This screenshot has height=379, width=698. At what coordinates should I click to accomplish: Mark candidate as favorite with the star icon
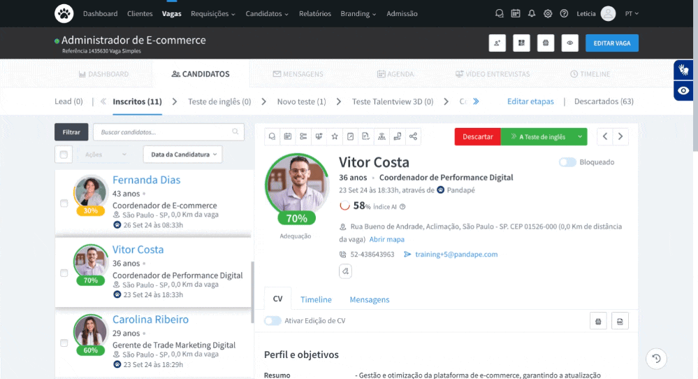click(x=335, y=136)
